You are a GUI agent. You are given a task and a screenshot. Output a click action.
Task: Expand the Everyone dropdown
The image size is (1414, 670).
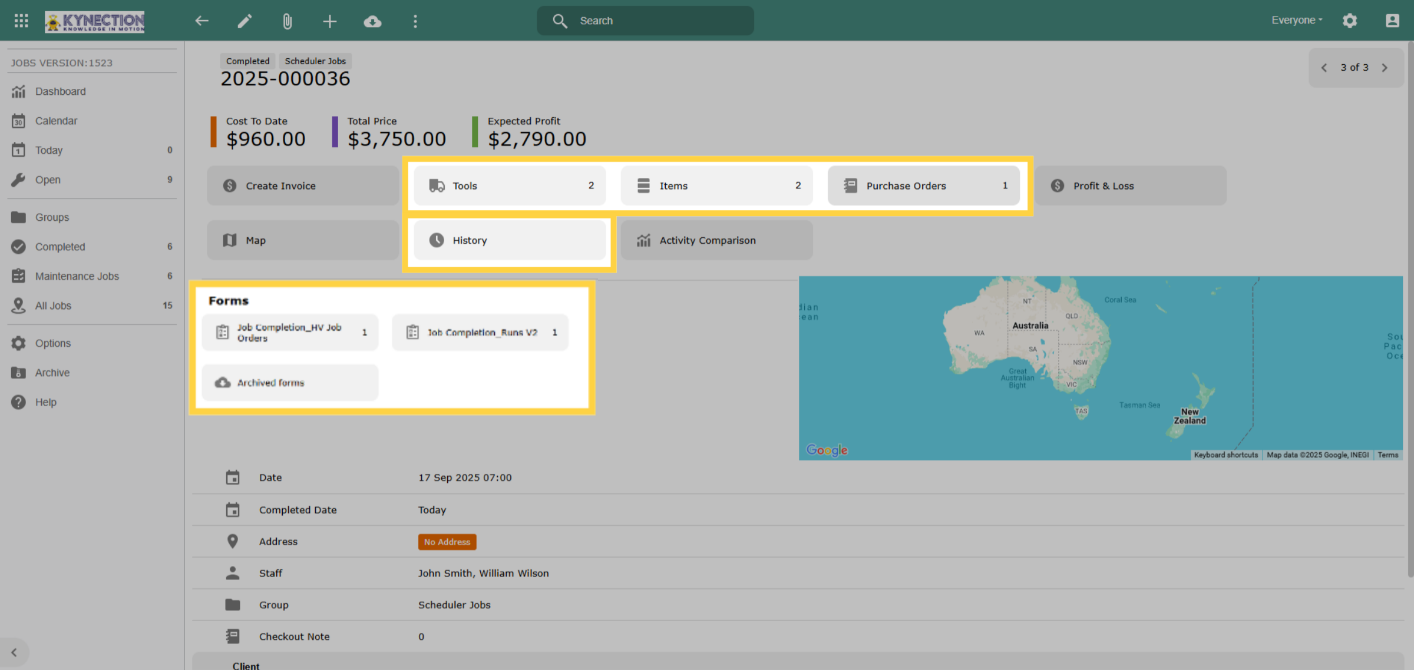point(1297,20)
